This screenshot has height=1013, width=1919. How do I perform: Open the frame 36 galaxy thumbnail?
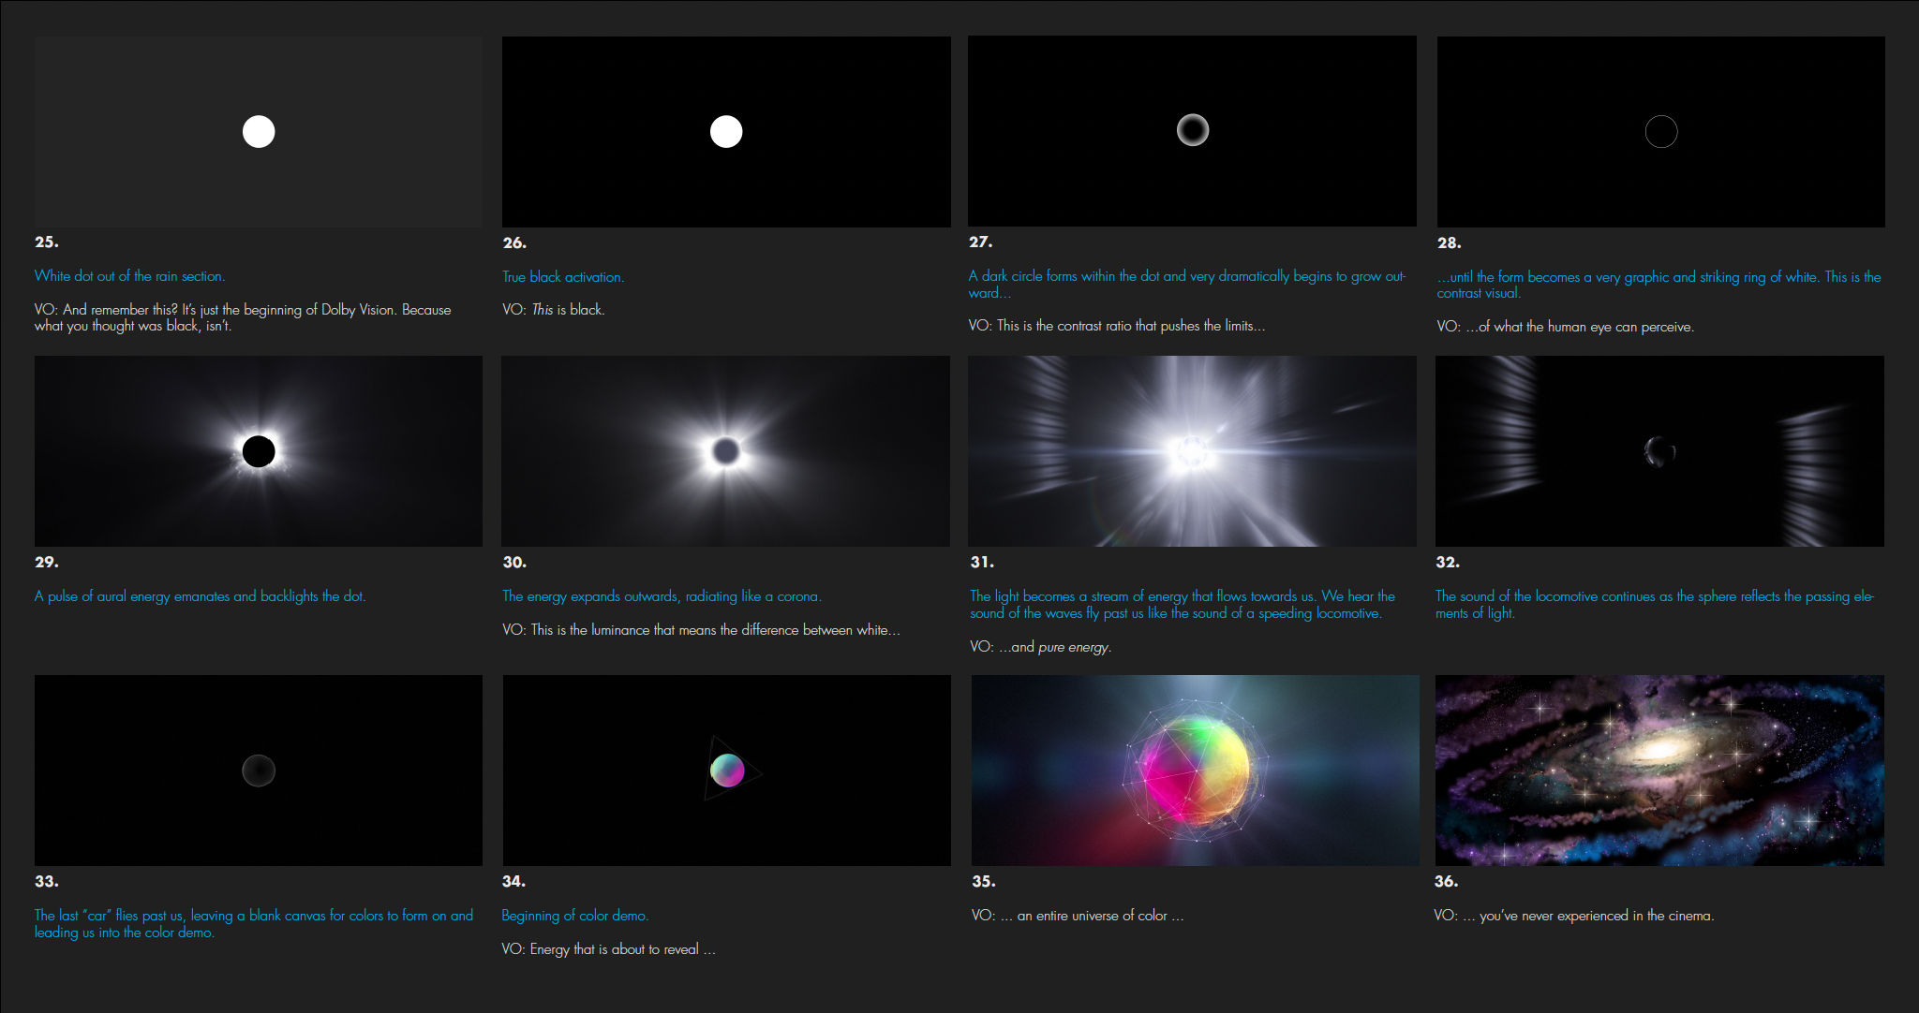[x=1659, y=770]
